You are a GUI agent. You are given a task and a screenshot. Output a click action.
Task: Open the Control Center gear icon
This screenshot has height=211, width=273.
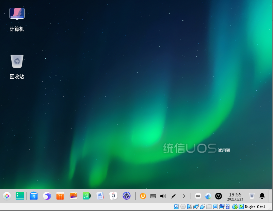(126, 196)
